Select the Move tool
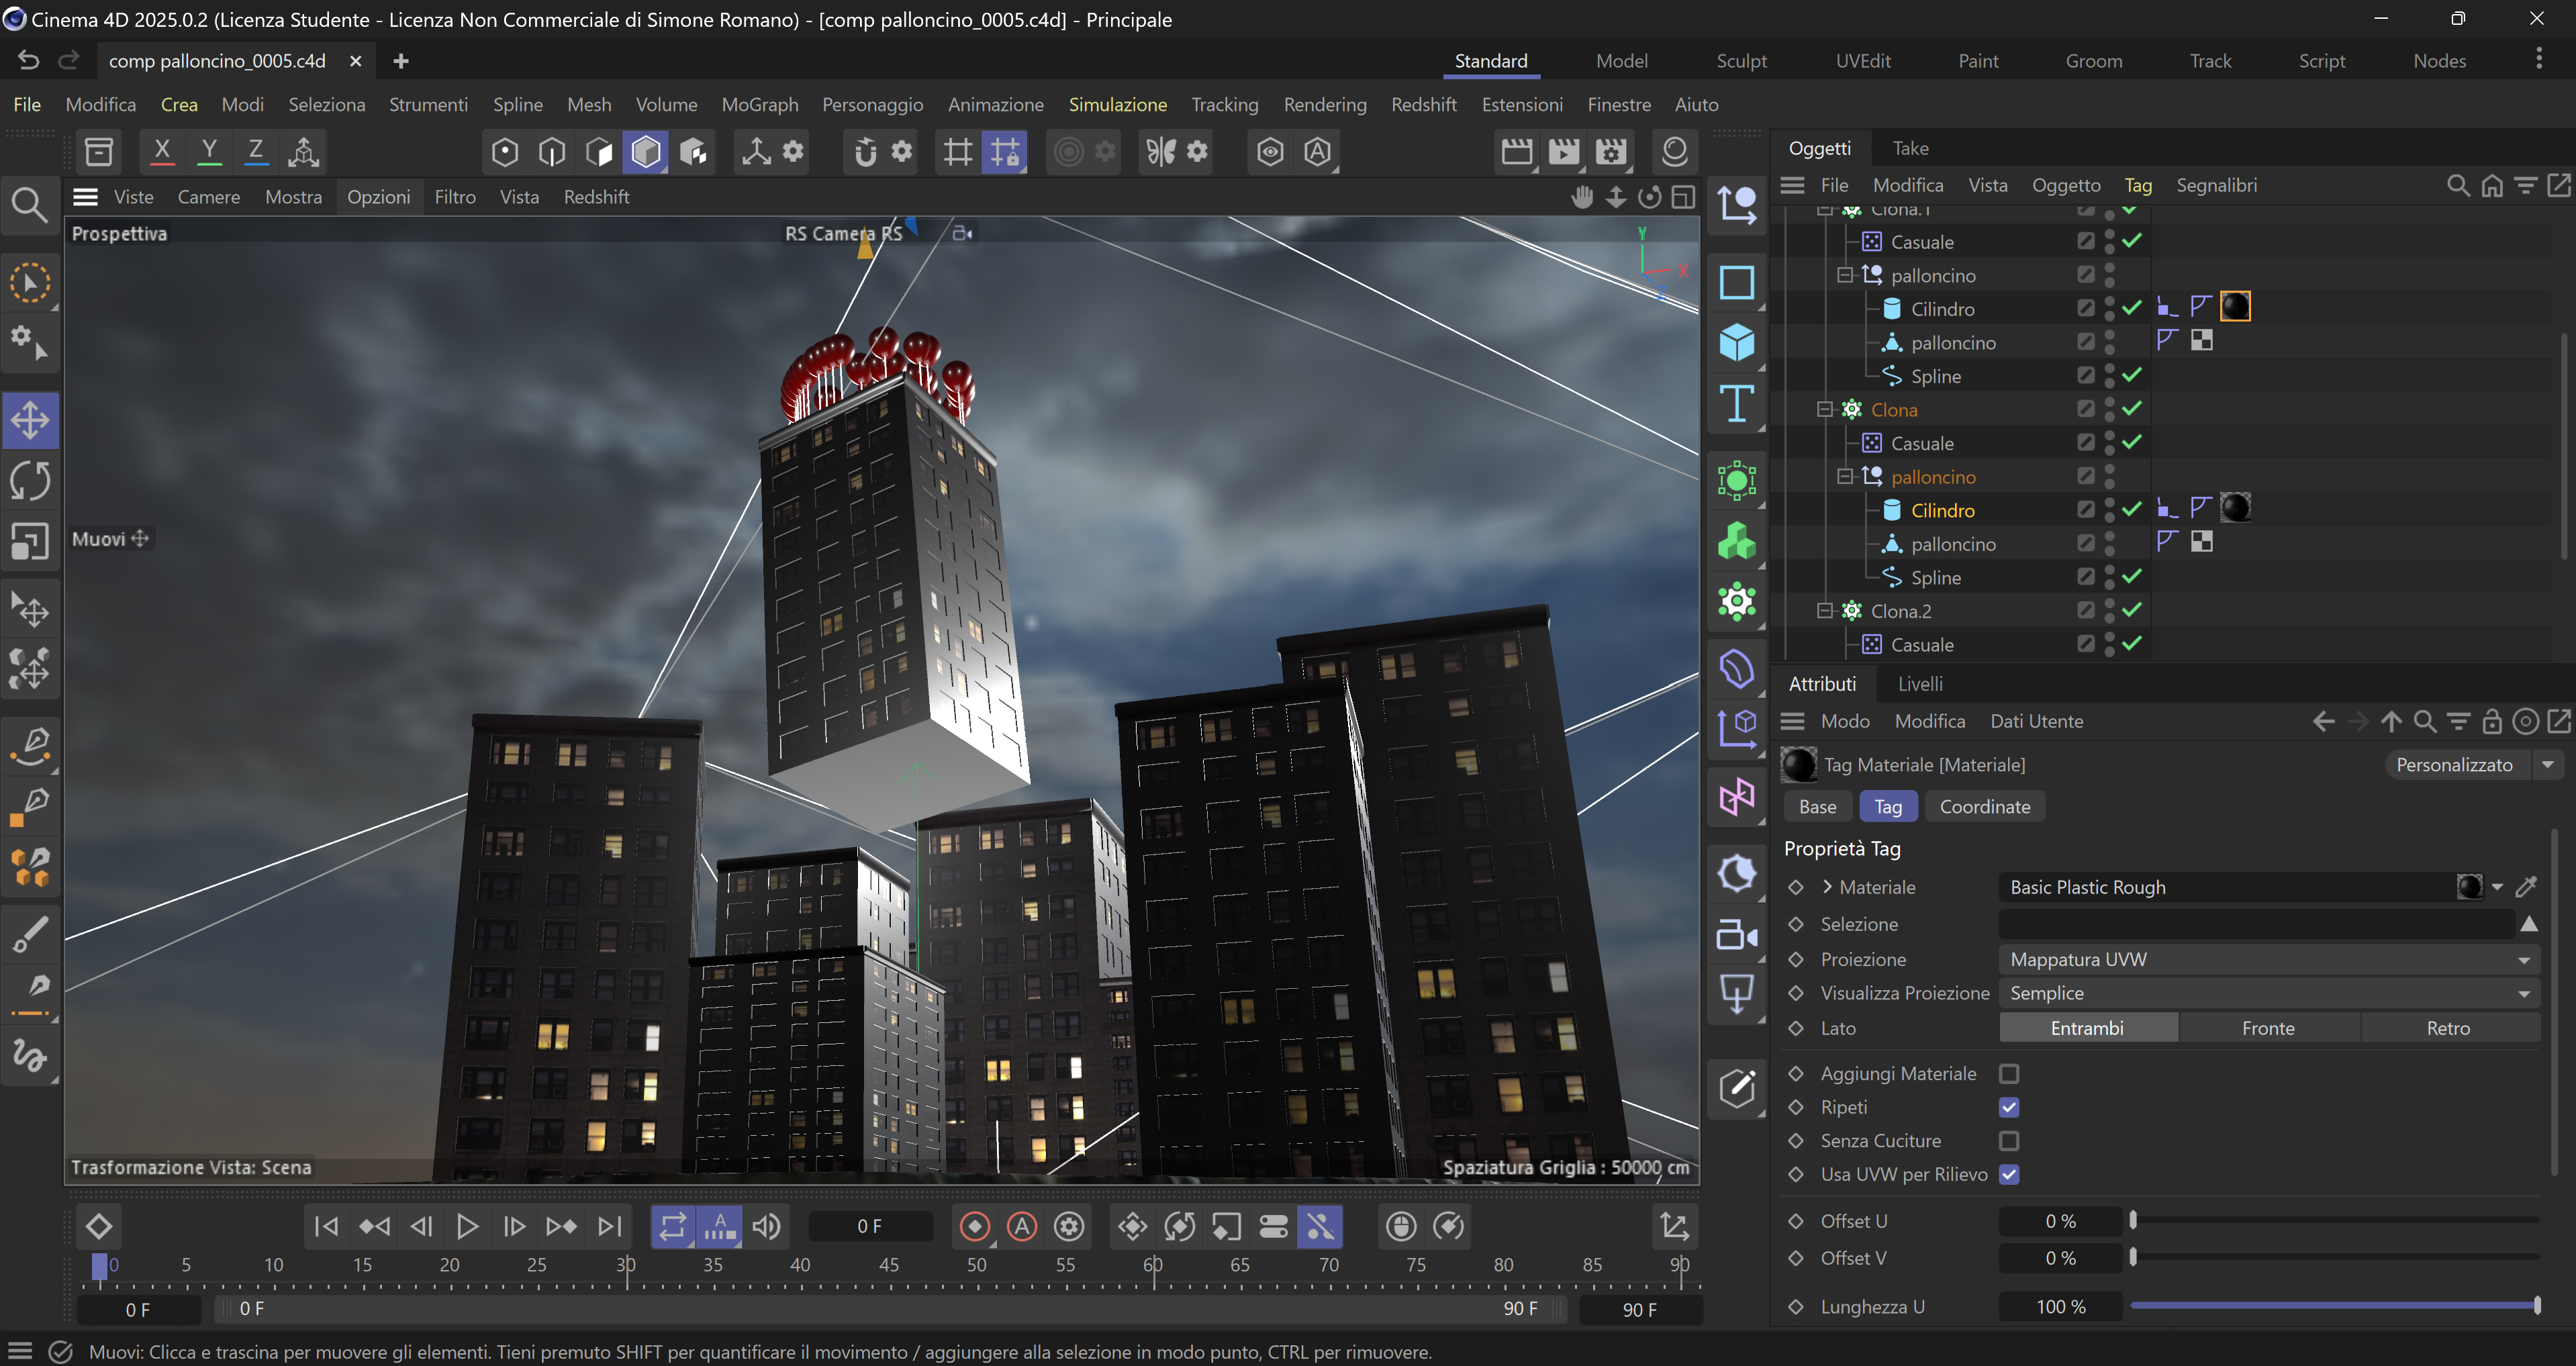 point(30,420)
